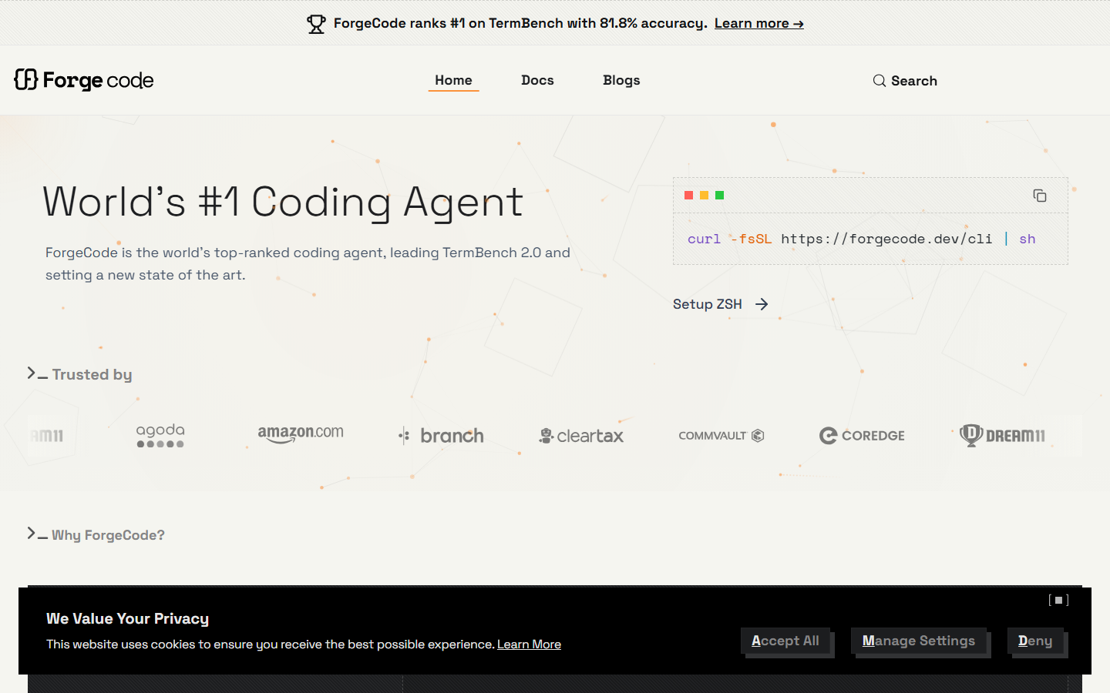The width and height of the screenshot is (1110, 693).
Task: Click the agoda logo
Action: click(160, 435)
